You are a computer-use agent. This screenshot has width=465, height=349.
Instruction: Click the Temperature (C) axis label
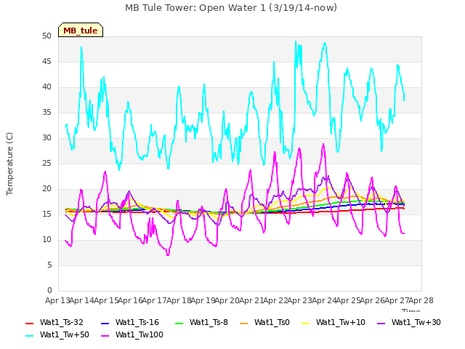pyautogui.click(x=9, y=164)
